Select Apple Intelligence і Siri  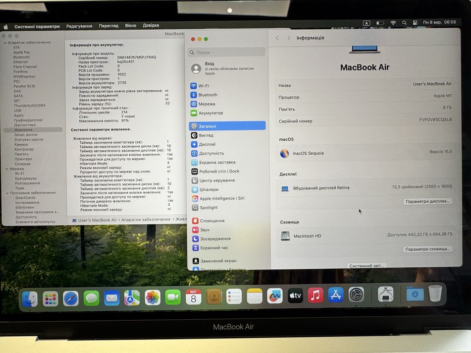pos(228,198)
